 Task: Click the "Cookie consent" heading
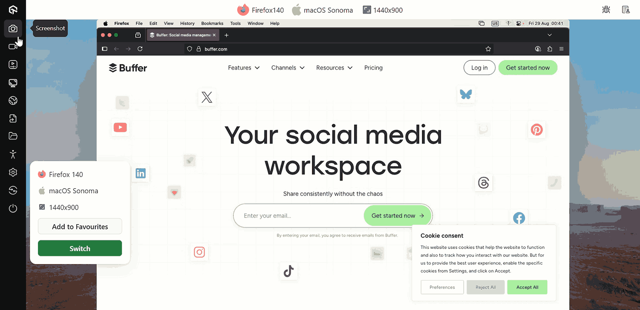(x=442, y=236)
